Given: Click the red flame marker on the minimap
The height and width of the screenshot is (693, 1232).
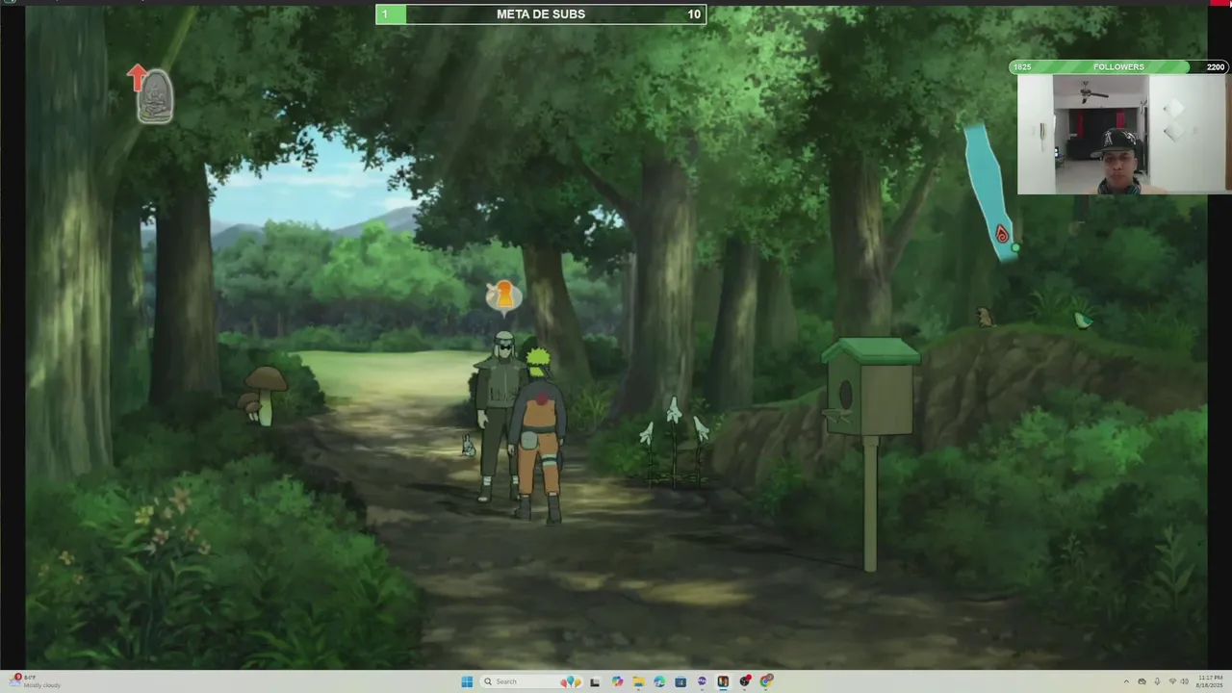Looking at the screenshot, I should point(1002,234).
